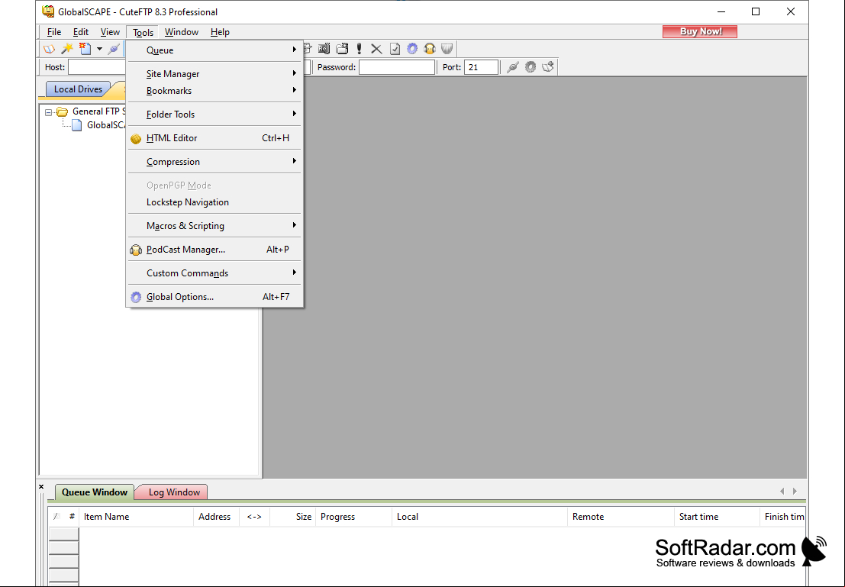This screenshot has height=587, width=845.
Task: Click into the Password input field
Action: (x=397, y=67)
